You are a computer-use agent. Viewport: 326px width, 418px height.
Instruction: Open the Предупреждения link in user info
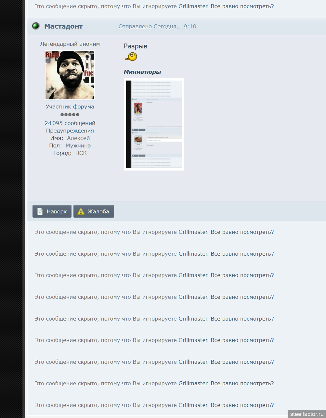tap(70, 131)
